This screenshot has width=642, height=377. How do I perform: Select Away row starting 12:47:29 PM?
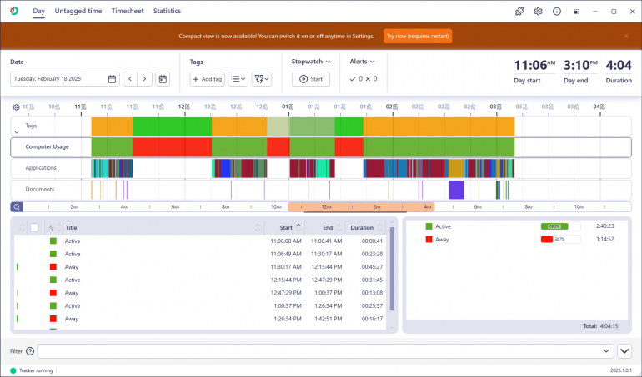(x=200, y=293)
